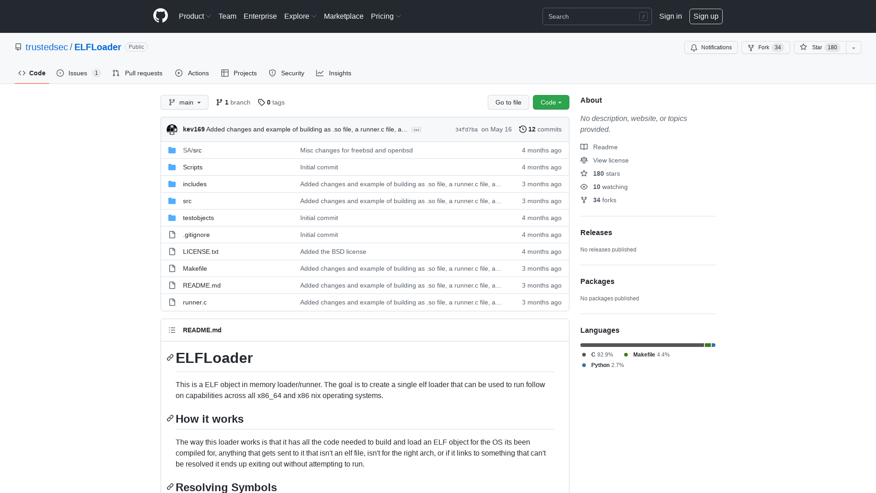Click the eye icon beside 10 watching
Screen dimensions: 876x493
coord(584,187)
